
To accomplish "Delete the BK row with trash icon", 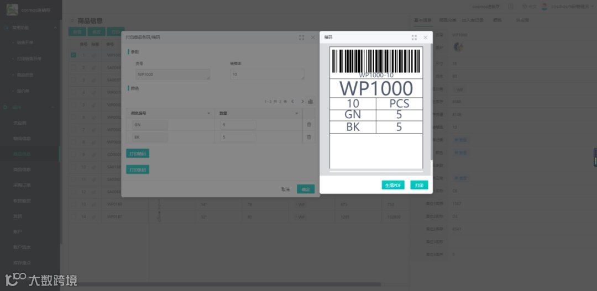I will click(309, 137).
